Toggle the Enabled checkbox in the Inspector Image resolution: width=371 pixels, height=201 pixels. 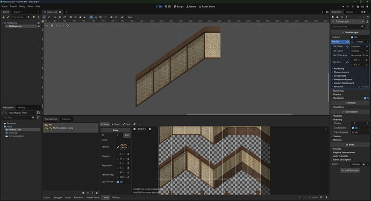[x=352, y=38]
